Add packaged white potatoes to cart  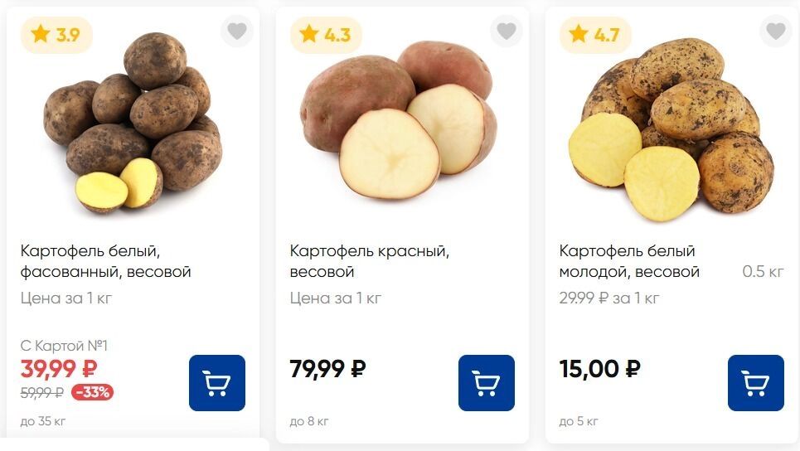click(x=217, y=383)
